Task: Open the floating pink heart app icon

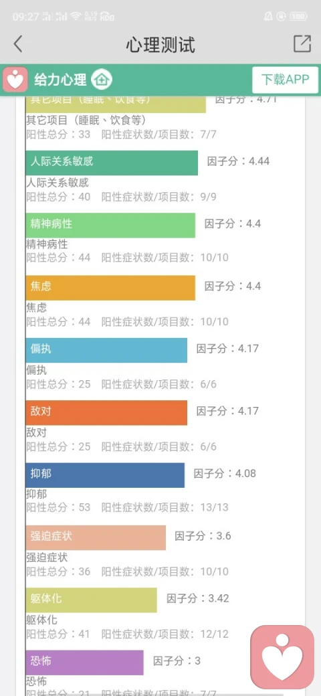Action: point(282,657)
